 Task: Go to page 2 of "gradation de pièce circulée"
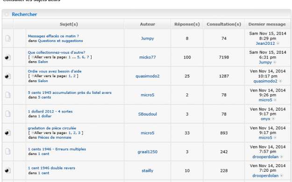(x=74, y=133)
